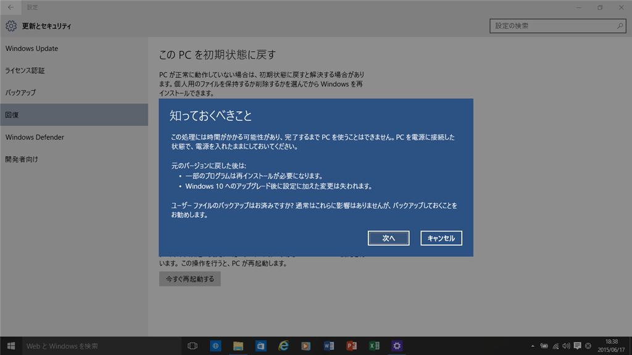Open the Action Center notification icon
Viewport: 632px width, 355px height.
click(577, 346)
